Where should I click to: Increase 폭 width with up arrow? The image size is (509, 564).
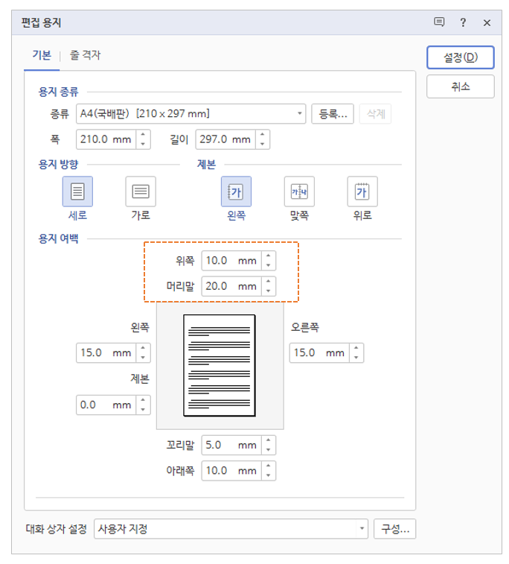pyautogui.click(x=143, y=135)
